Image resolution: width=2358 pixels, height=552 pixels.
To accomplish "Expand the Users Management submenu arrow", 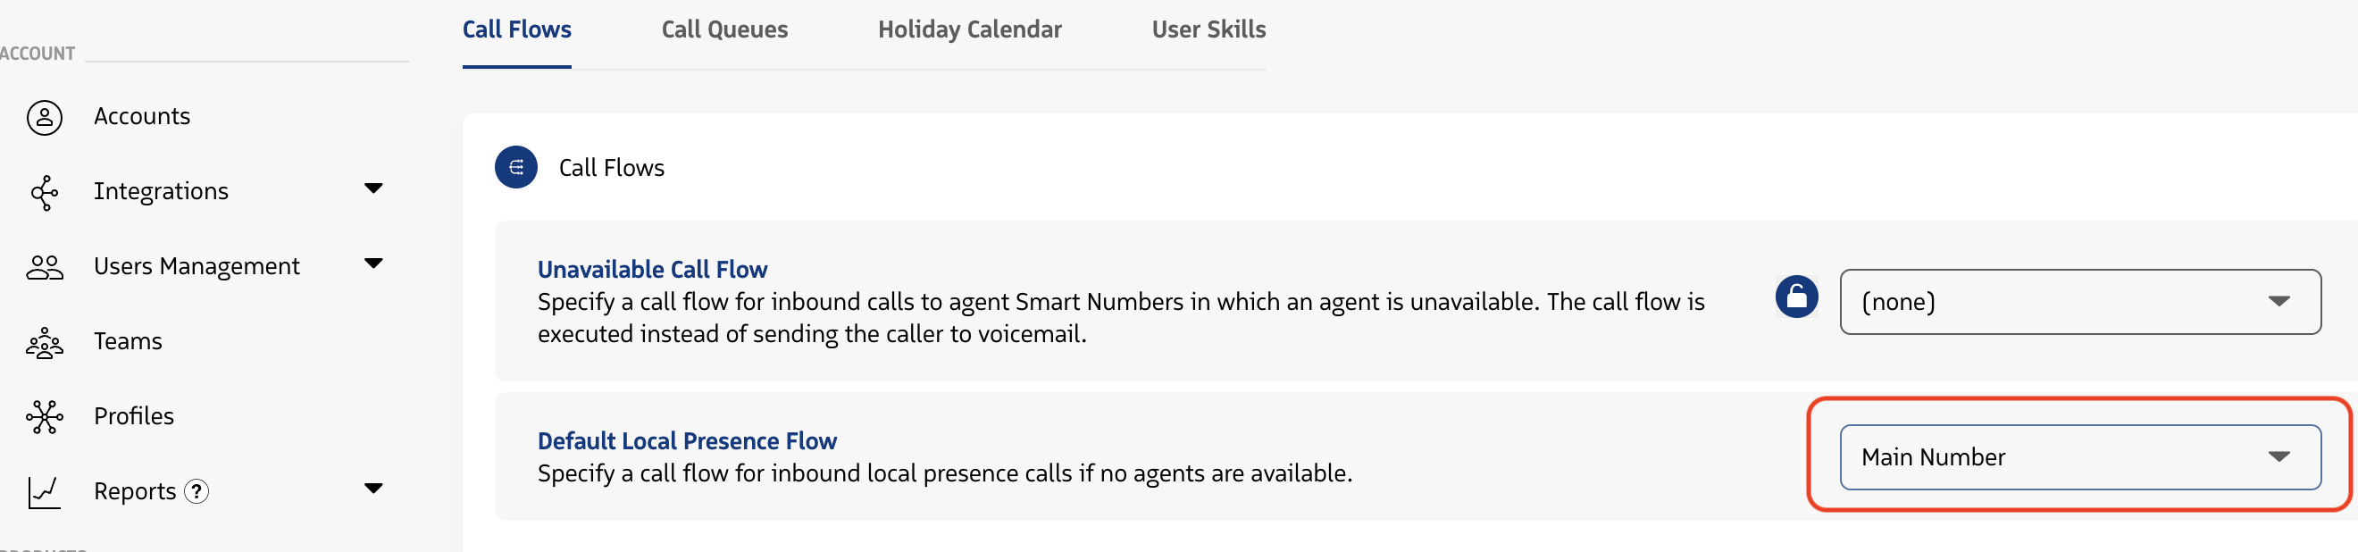I will pyautogui.click(x=372, y=263).
